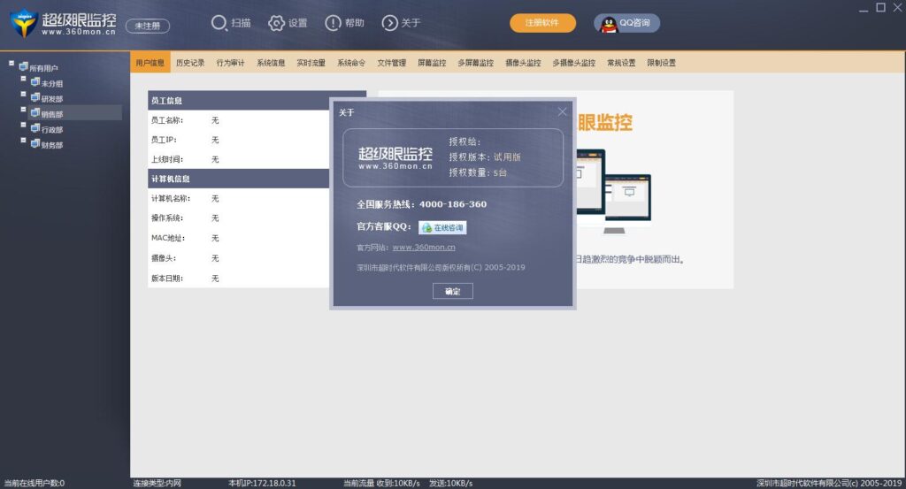Open the 屏幕监控 tab
This screenshot has height=489, width=906.
[x=432, y=63]
